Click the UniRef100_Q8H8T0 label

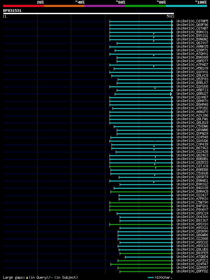point(192,101)
